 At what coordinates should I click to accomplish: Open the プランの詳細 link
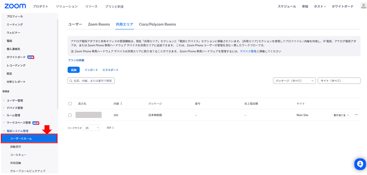(x=76, y=60)
